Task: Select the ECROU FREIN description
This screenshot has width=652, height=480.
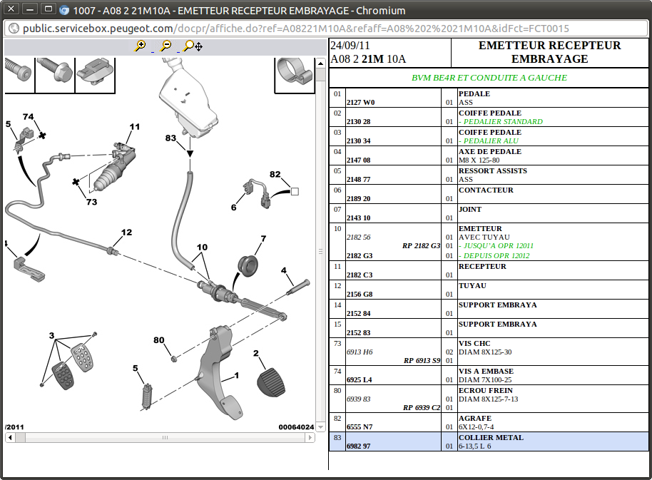Action: click(486, 390)
